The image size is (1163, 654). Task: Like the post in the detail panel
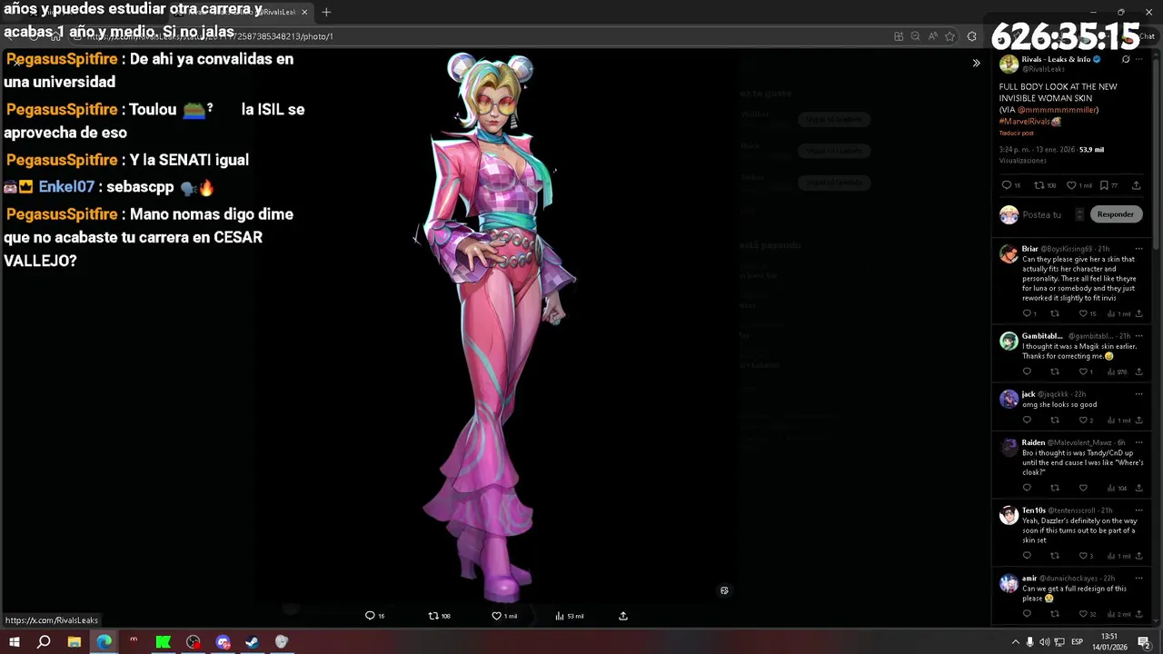pos(1071,185)
